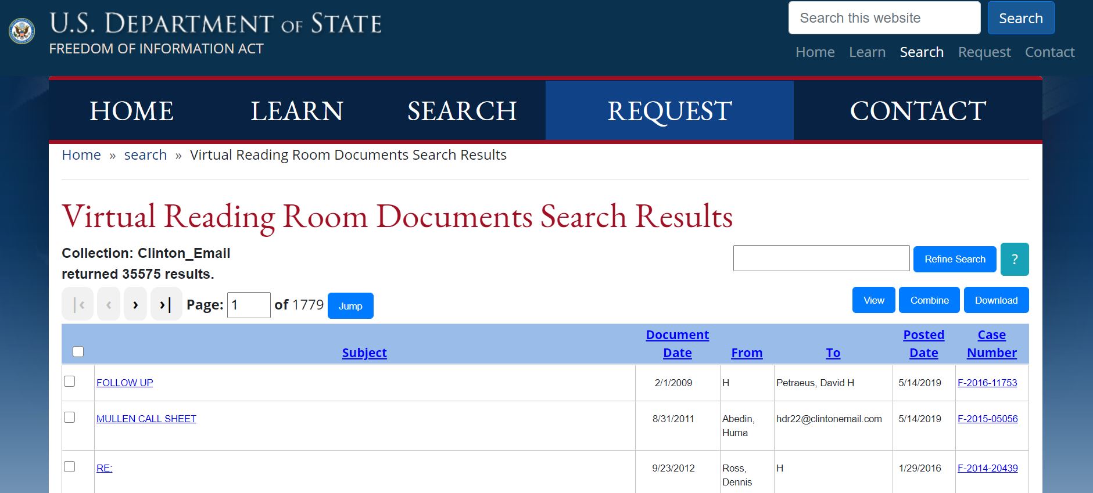Open the CONTACT main navigation tab

coord(918,111)
